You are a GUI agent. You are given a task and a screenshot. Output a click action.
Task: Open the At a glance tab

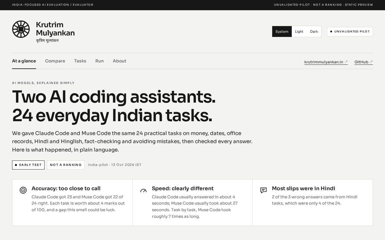tap(24, 61)
